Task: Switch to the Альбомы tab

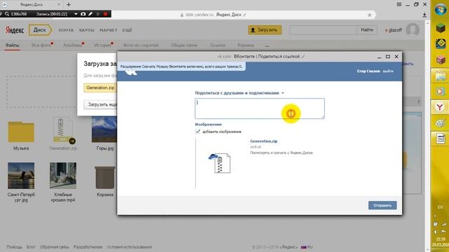Action: point(72,45)
